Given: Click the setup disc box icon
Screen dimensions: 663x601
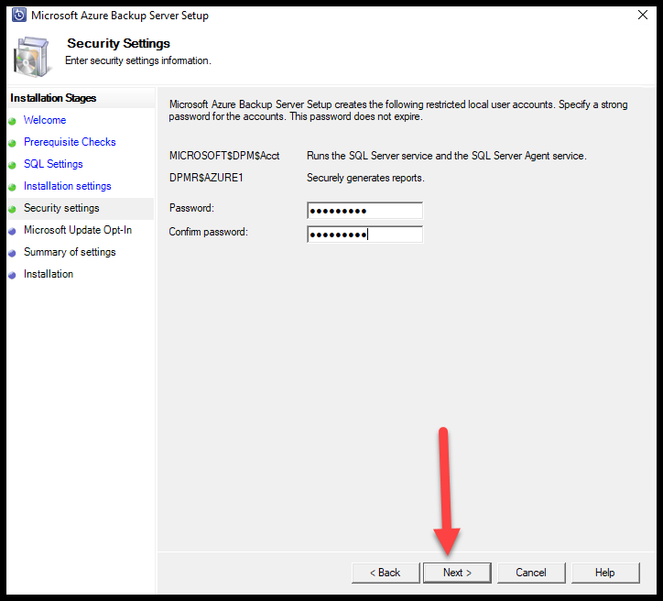Looking at the screenshot, I should click(x=31, y=57).
